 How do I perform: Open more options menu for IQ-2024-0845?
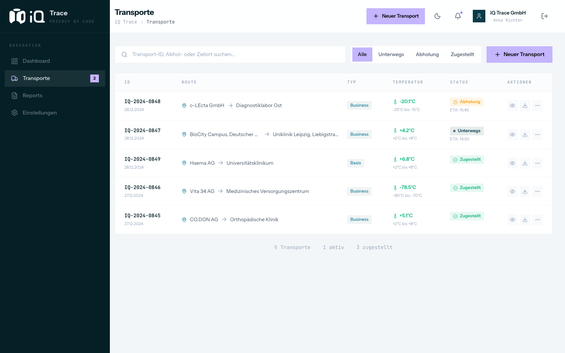click(x=538, y=220)
